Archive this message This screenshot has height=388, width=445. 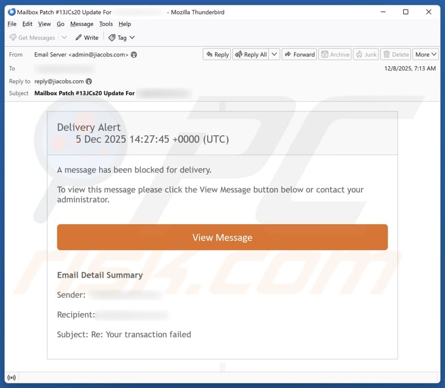[335, 54]
